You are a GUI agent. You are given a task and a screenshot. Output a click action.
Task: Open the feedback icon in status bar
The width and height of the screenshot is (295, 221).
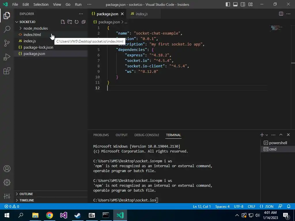click(280, 206)
